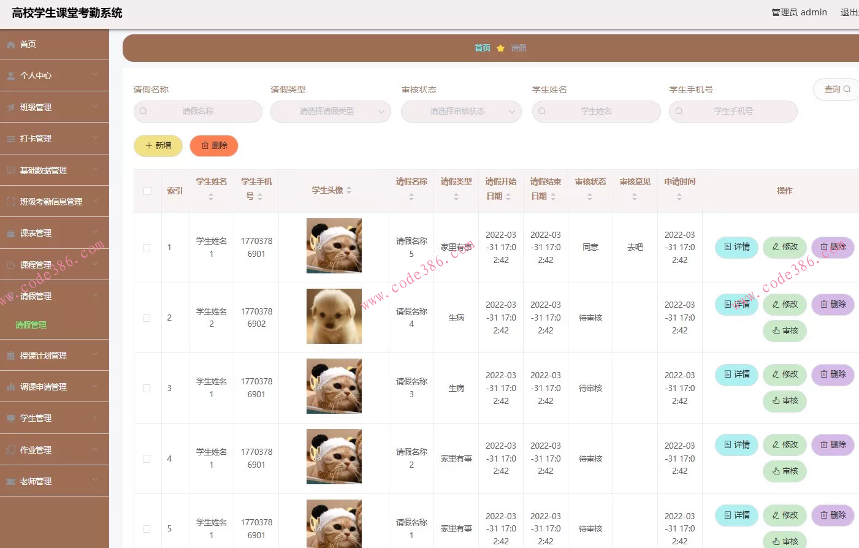859x548 pixels.
Task: Click the icon beside 班级考勤信息管理
Action: [10, 202]
